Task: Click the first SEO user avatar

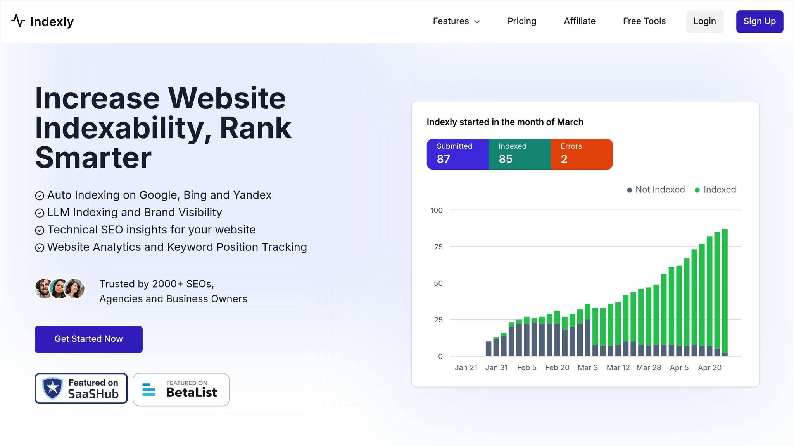Action: (x=43, y=288)
